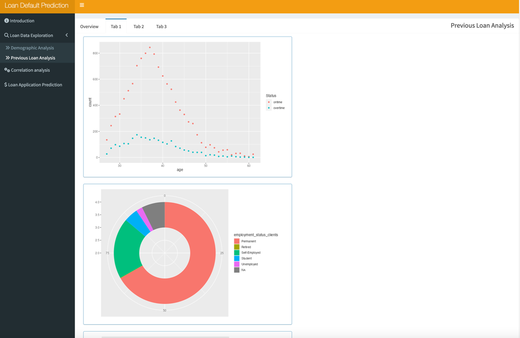Viewport: 520px width, 338px height.
Task: Click the hamburger sidebar toggle icon
Action: click(x=82, y=5)
